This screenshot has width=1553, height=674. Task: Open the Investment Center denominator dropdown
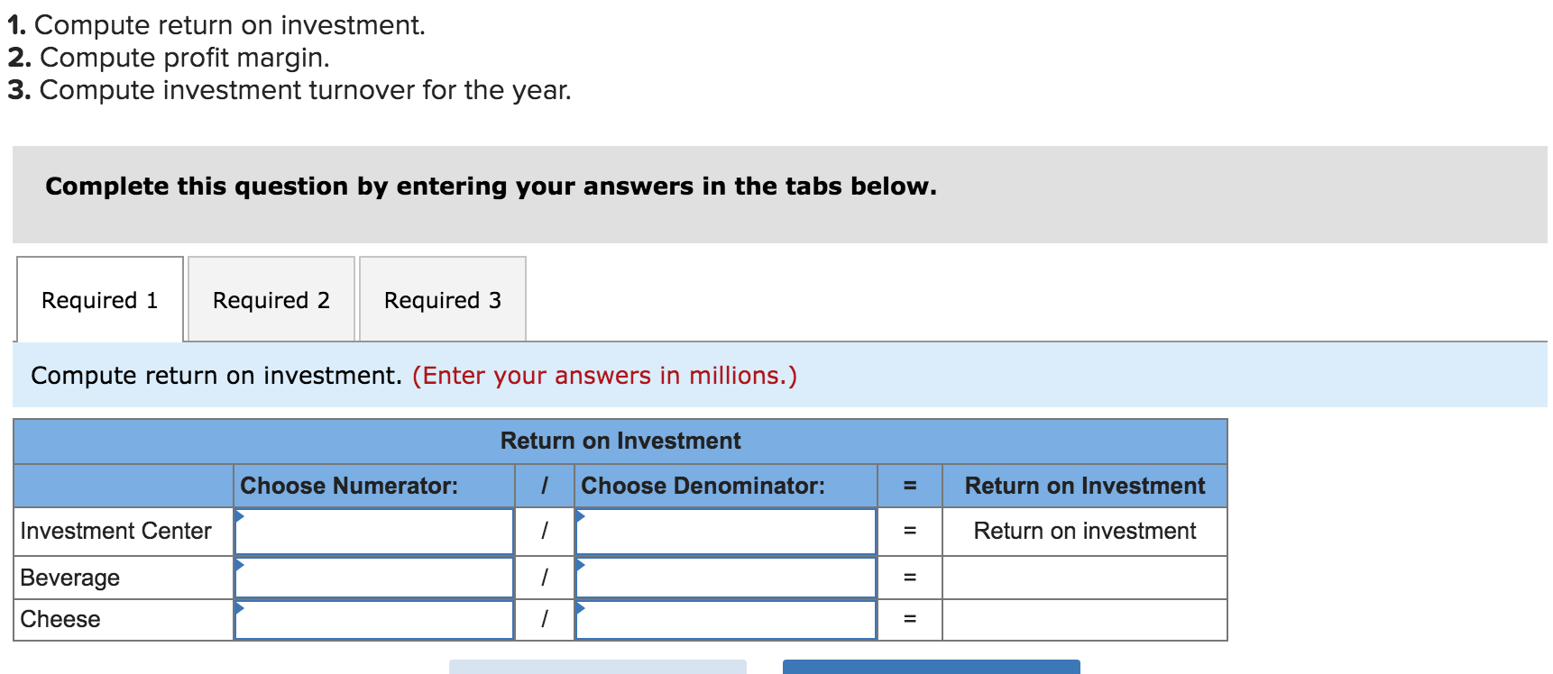tap(726, 532)
